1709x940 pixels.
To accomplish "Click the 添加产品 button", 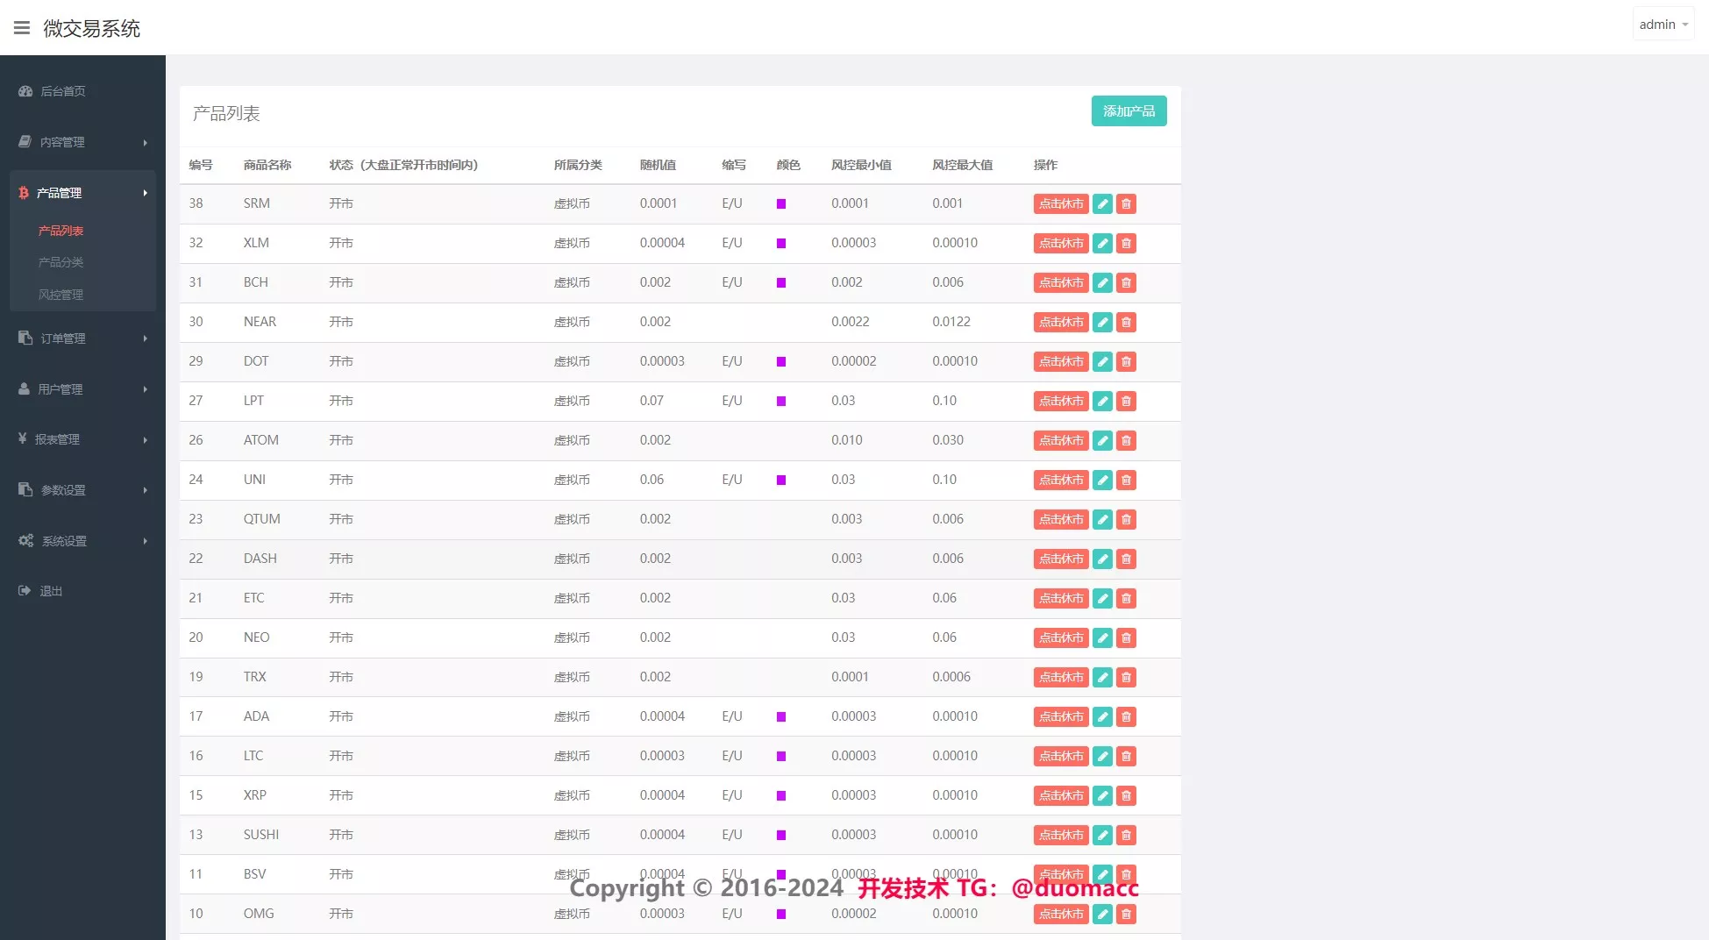I will click(1129, 111).
